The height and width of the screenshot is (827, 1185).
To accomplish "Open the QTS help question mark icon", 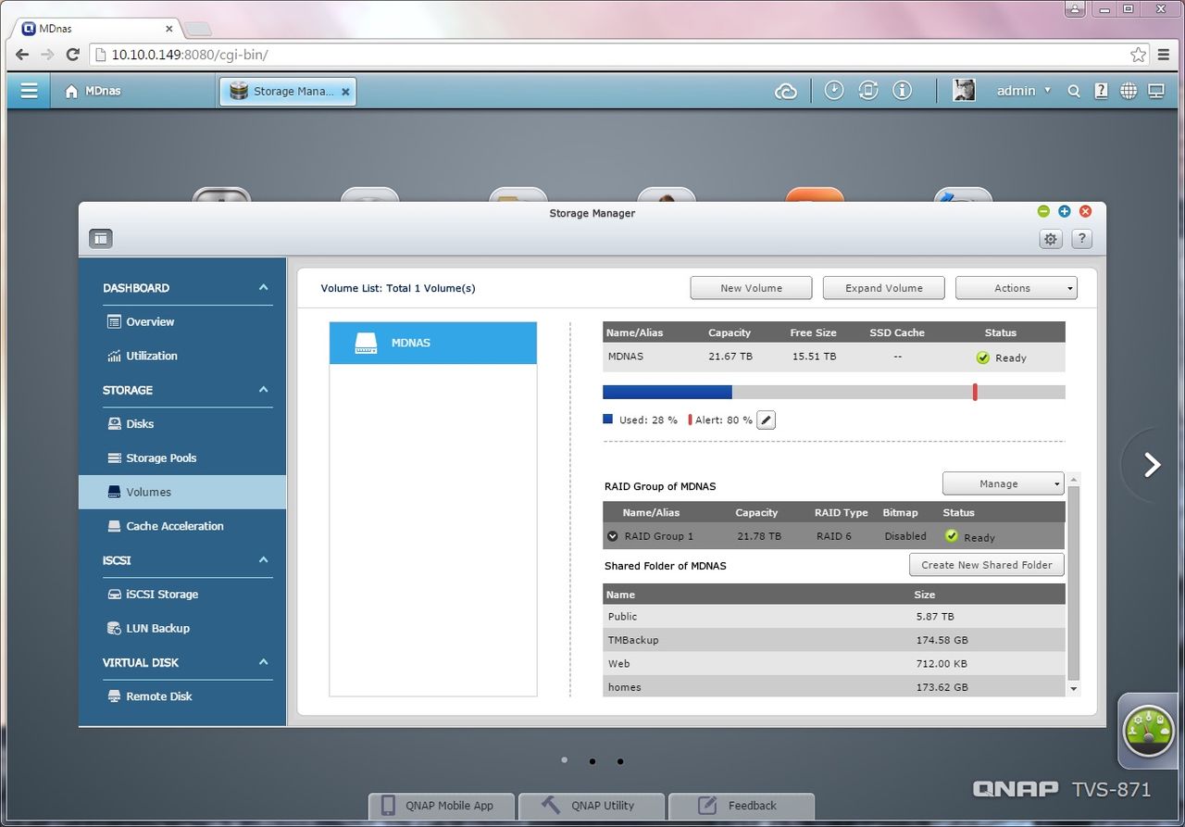I will 1101,91.
